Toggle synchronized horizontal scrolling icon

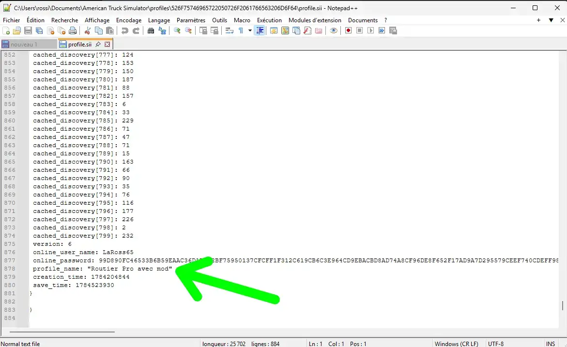(x=215, y=30)
